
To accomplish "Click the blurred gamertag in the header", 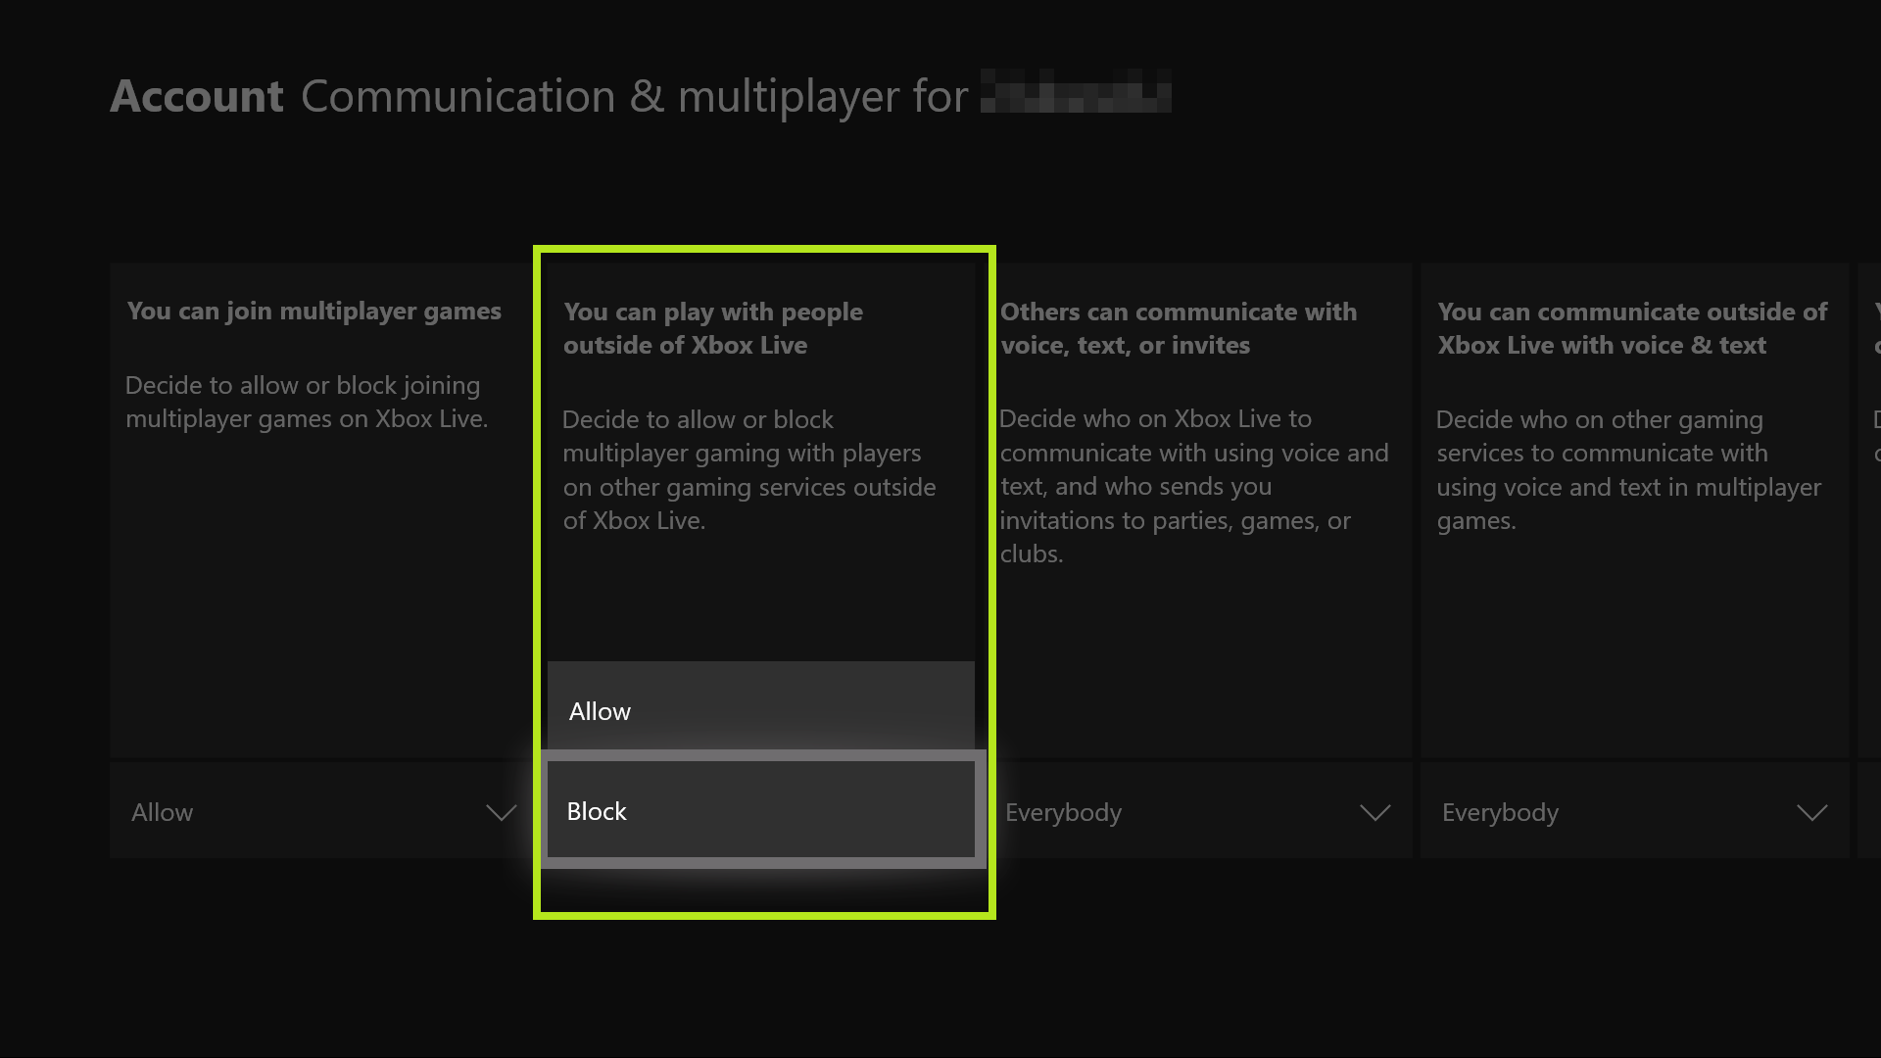I will [1075, 91].
